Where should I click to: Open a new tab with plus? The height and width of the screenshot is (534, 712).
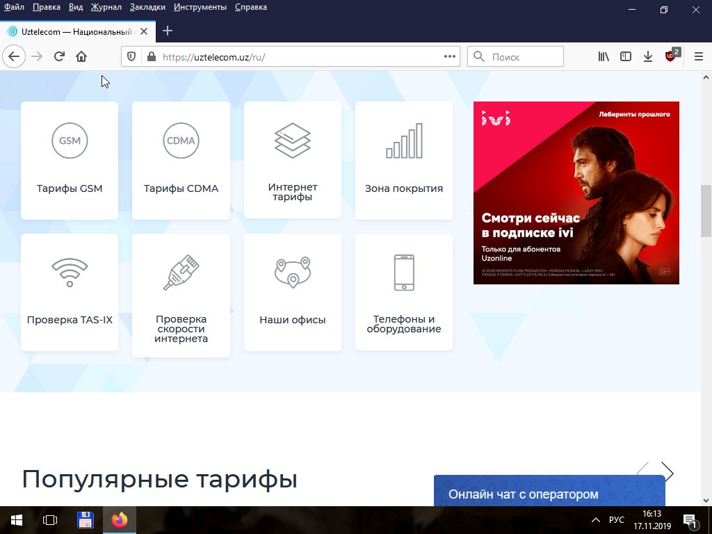click(168, 31)
